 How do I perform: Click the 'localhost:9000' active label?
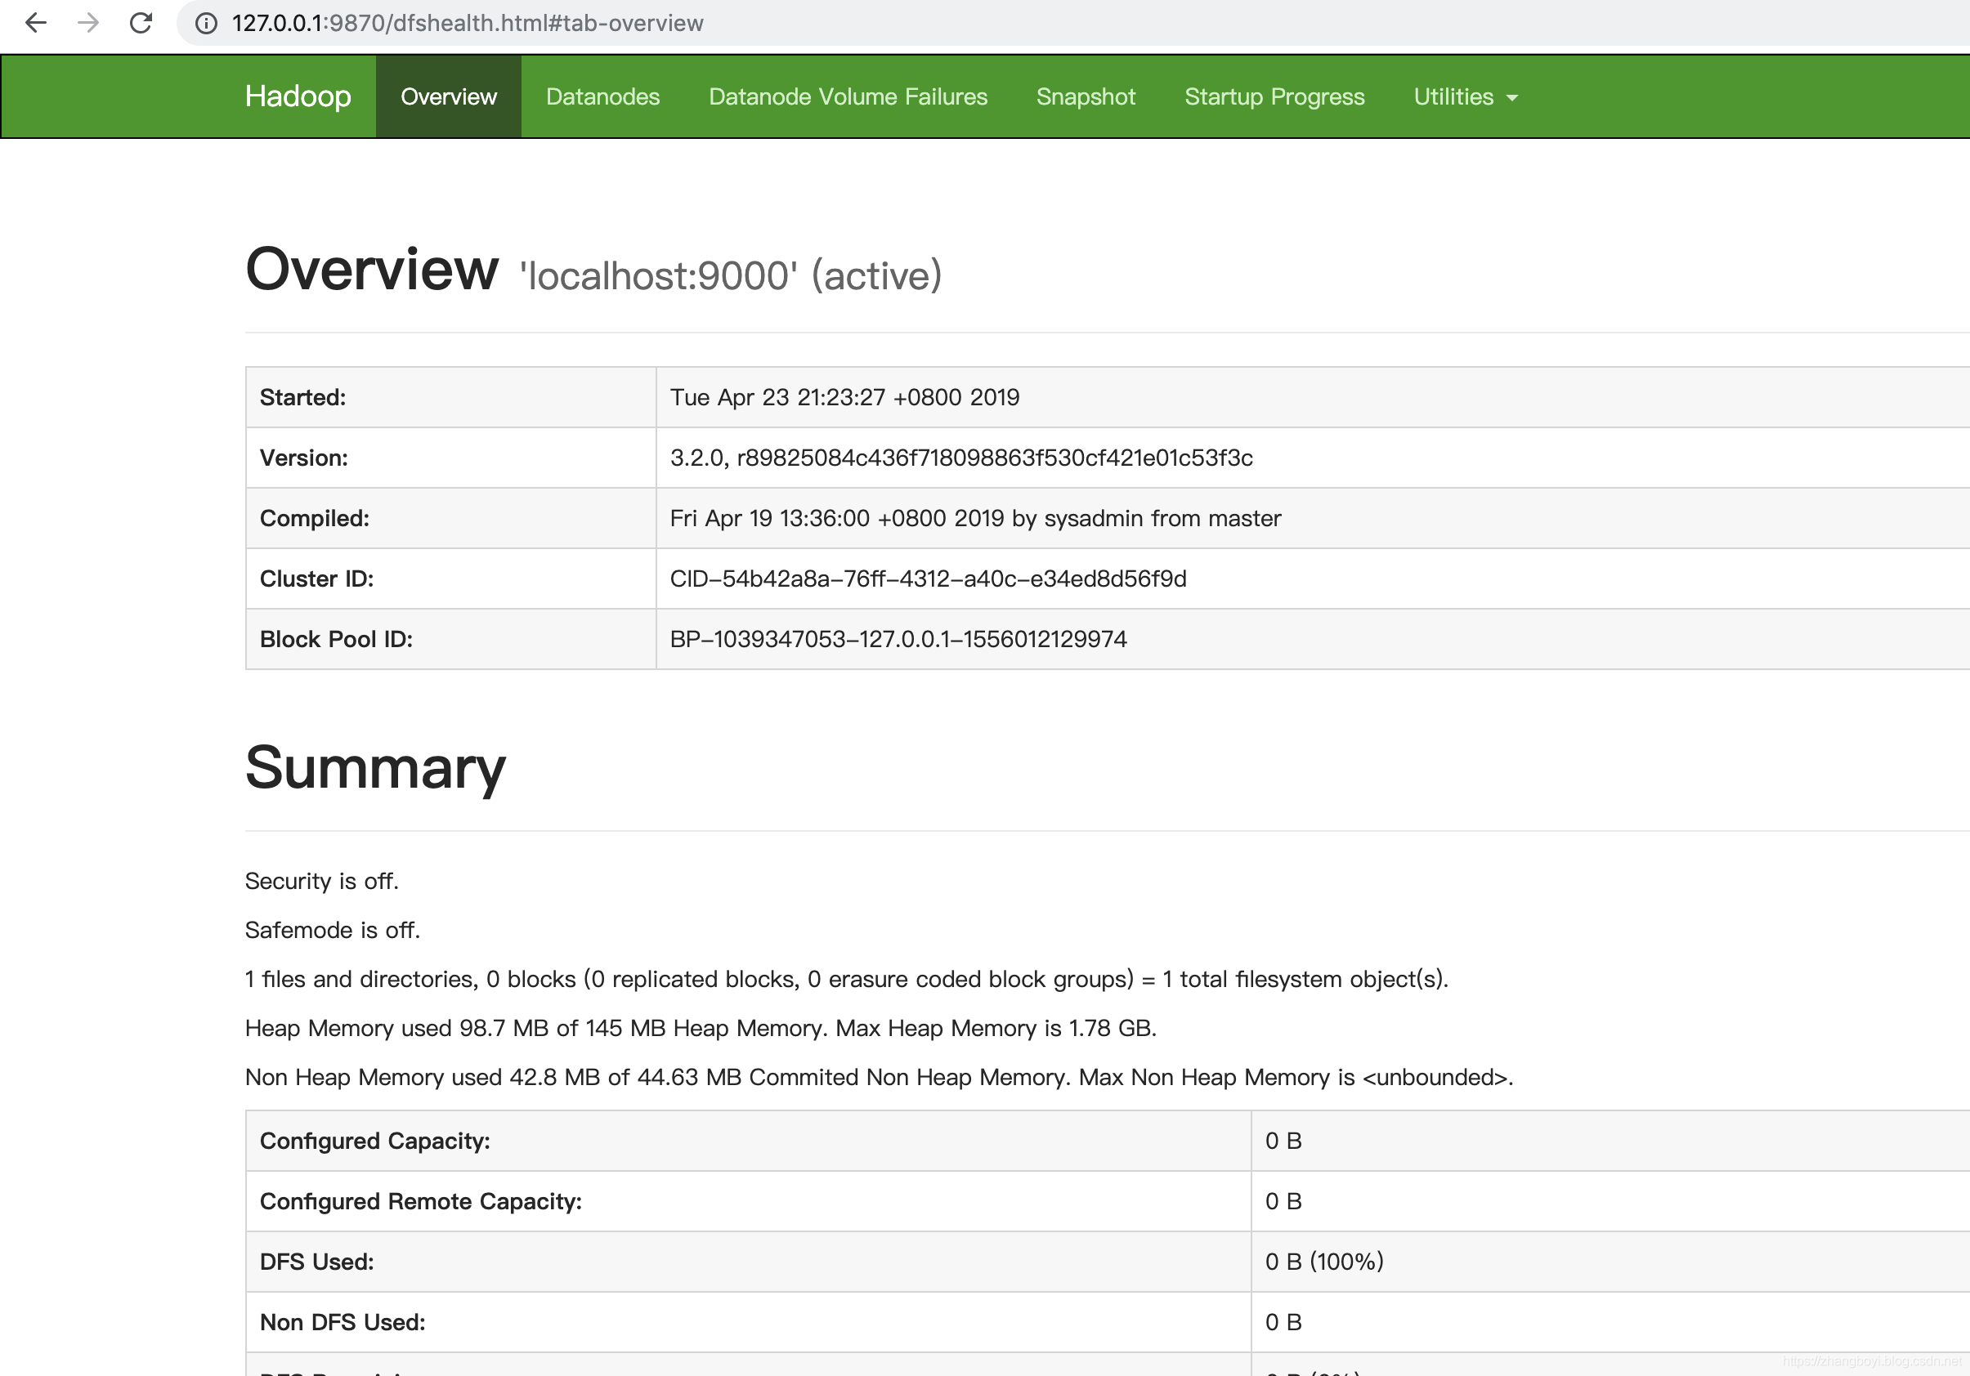(x=729, y=275)
